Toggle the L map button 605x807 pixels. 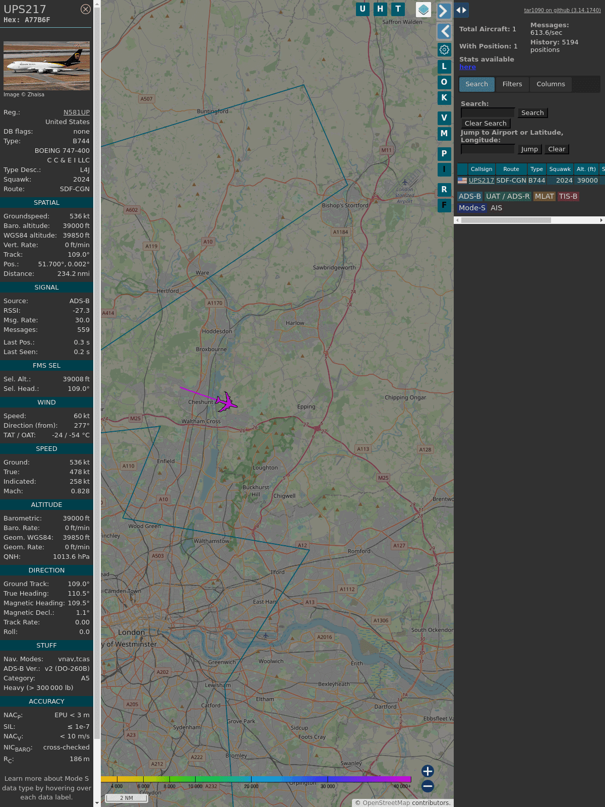point(444,67)
